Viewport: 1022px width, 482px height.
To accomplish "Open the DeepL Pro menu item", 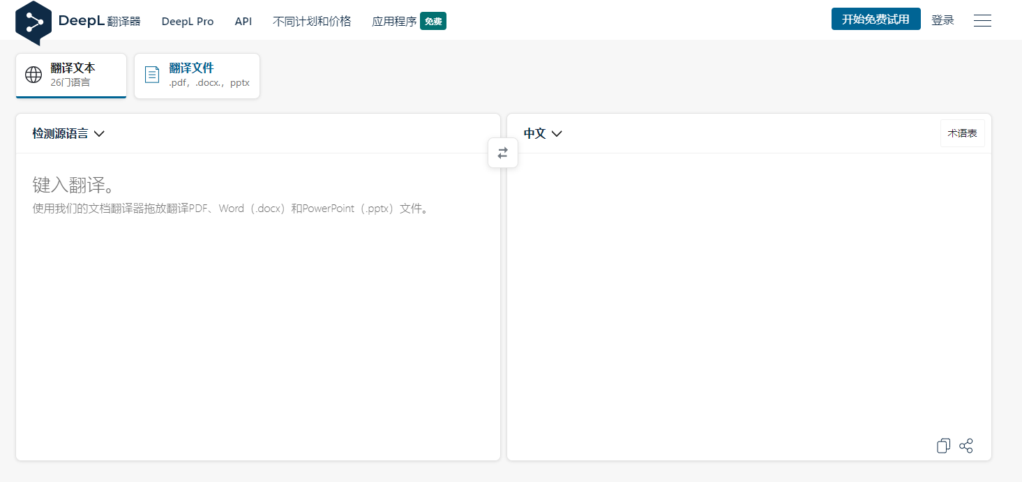I will tap(188, 22).
